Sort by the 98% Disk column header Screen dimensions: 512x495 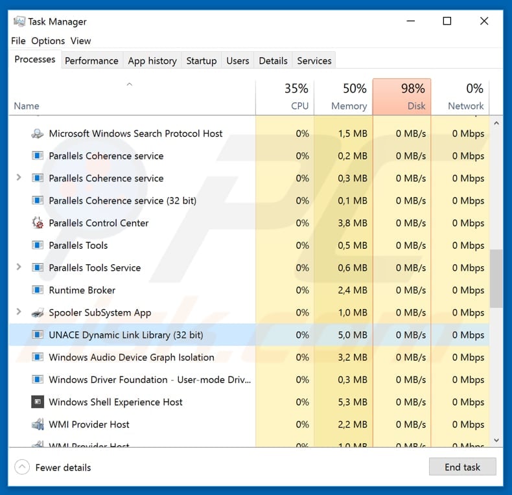point(402,97)
